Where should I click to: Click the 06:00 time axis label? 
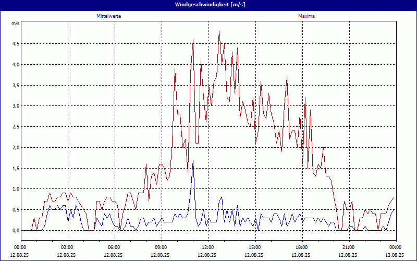(x=114, y=247)
